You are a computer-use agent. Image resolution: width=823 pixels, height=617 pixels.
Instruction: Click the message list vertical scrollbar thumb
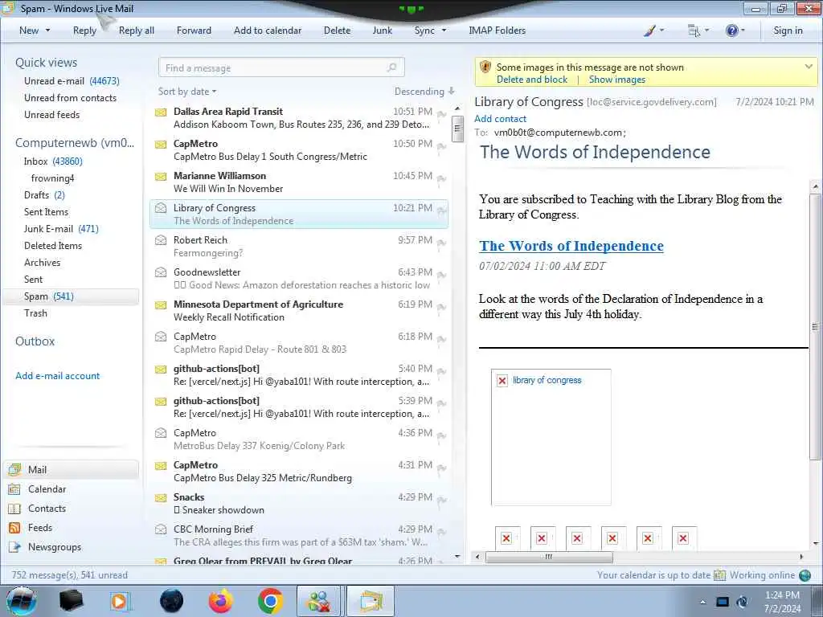click(457, 128)
